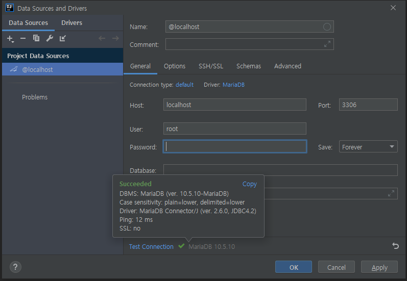
Task: Open help with question mark button
Action: tap(15, 267)
